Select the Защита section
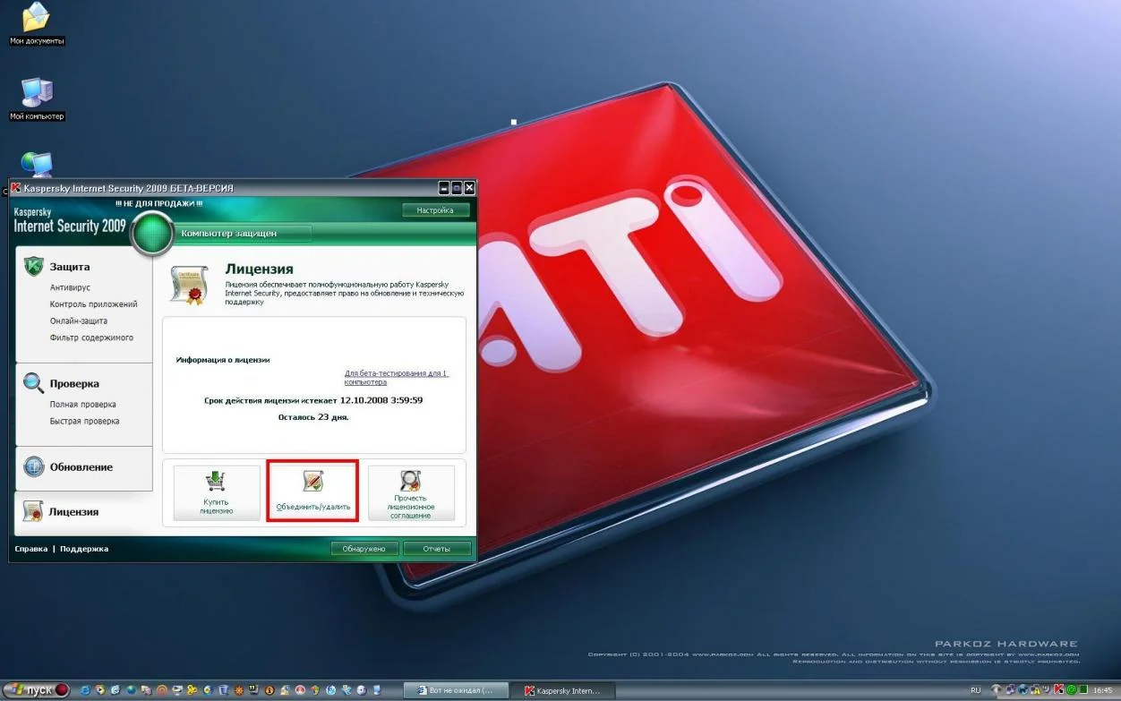 click(x=69, y=267)
